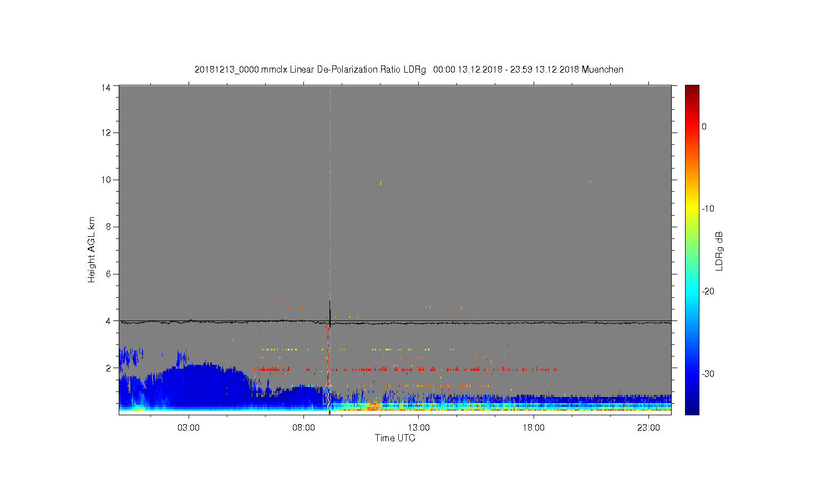
Task: Click the yellow band of the colorbar
Action: click(x=692, y=209)
